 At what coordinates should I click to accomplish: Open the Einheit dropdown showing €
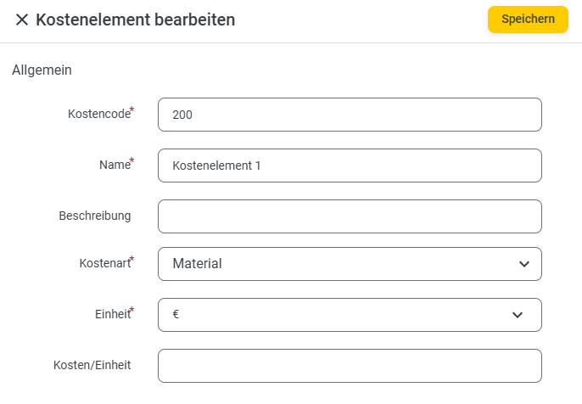tap(350, 315)
